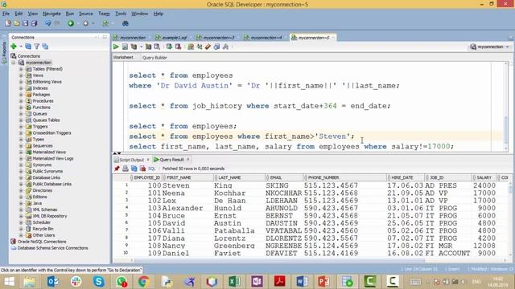The height and width of the screenshot is (289, 515).
Task: Click the New file icon in main toolbar
Action: [8, 23]
